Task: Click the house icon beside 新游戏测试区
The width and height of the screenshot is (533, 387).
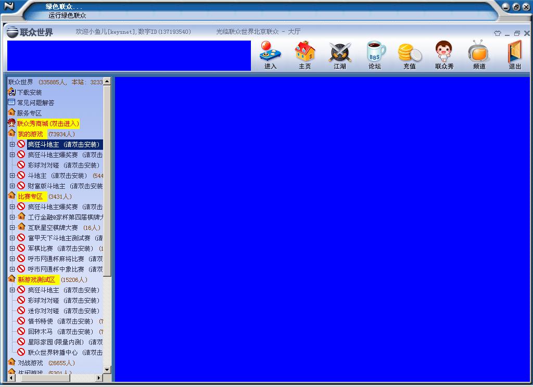Action: click(11, 279)
